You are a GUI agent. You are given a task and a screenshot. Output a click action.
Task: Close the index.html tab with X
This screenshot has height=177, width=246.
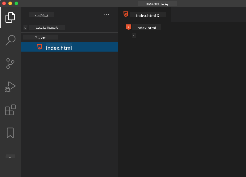[x=158, y=15]
